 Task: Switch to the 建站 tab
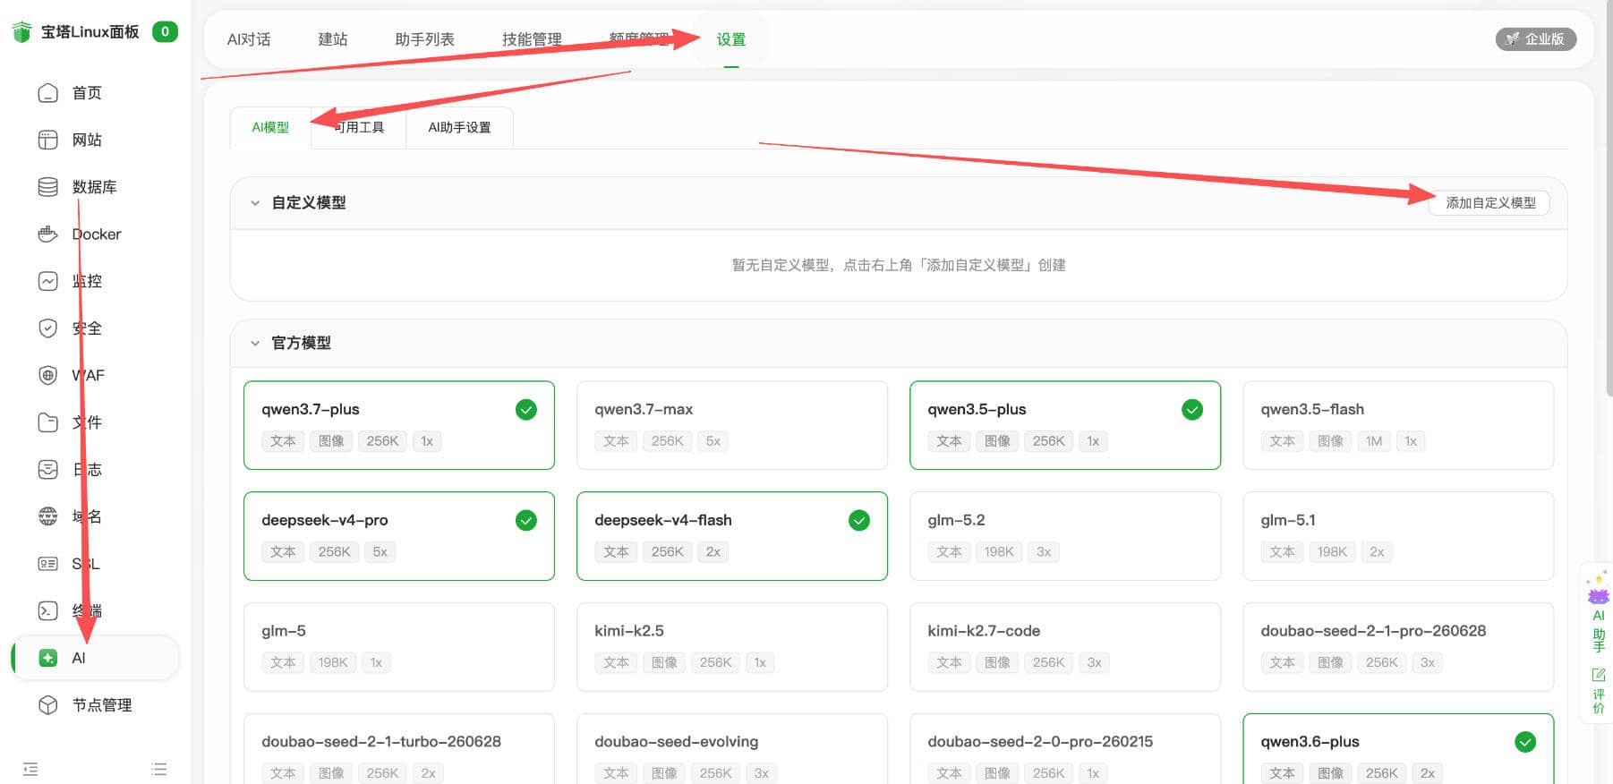pos(333,39)
